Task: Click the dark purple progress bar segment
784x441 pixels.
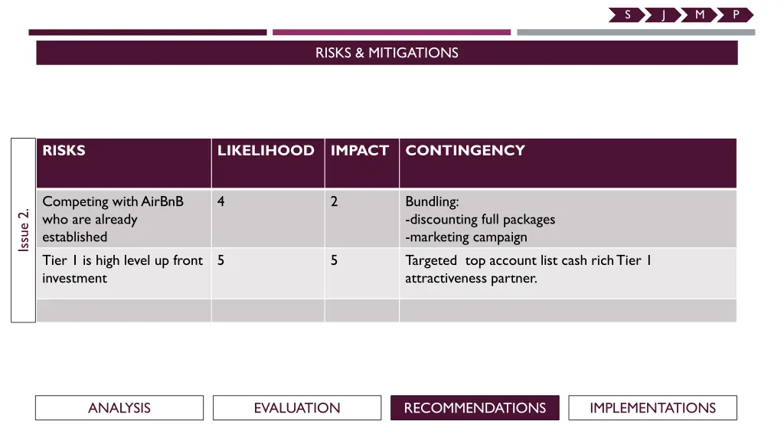Action: [148, 32]
